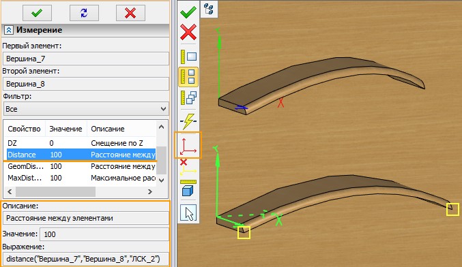Click the blue refresh arrows button

(x=84, y=13)
